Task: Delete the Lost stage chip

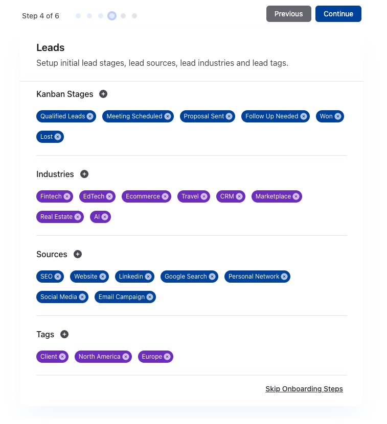Action: pyautogui.click(x=58, y=137)
